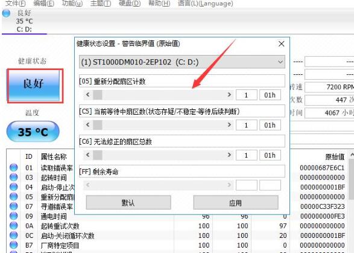The height and width of the screenshot is (253, 354).
Task: Open the 功能(u) menu
Action: pyautogui.click(x=72, y=4)
